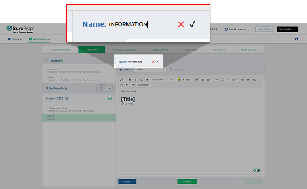Open the paragraph alignment dropdown

209,80
